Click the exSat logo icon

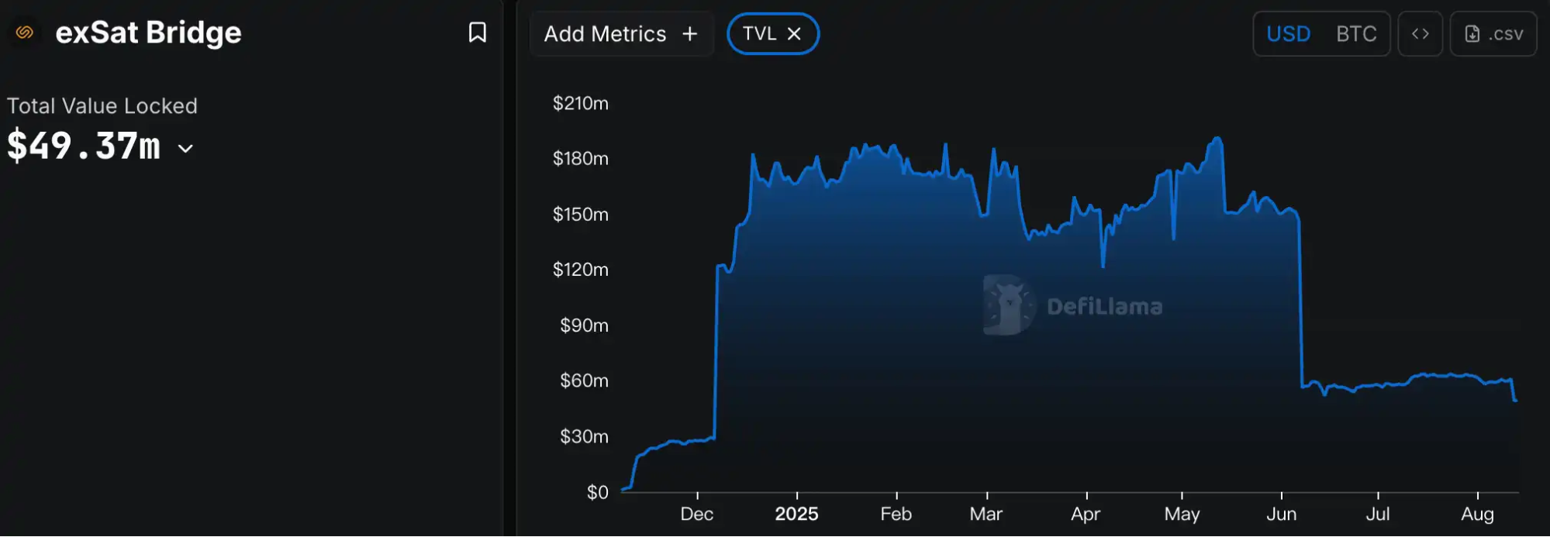25,33
